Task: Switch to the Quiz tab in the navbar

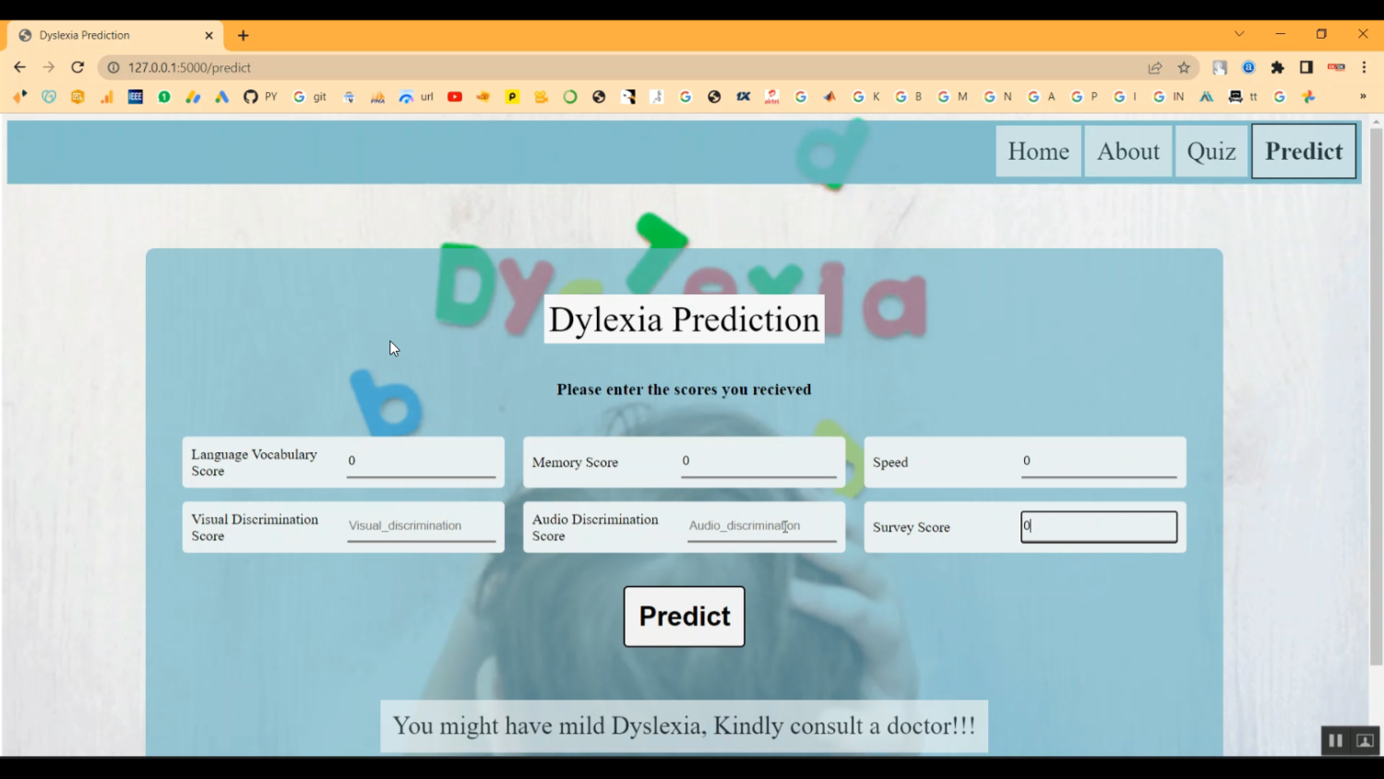Action: 1211,150
